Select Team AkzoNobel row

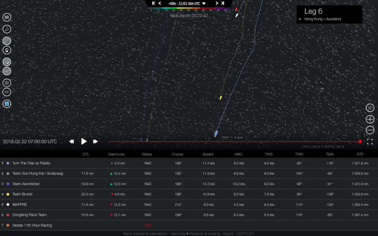pyautogui.click(x=189, y=183)
